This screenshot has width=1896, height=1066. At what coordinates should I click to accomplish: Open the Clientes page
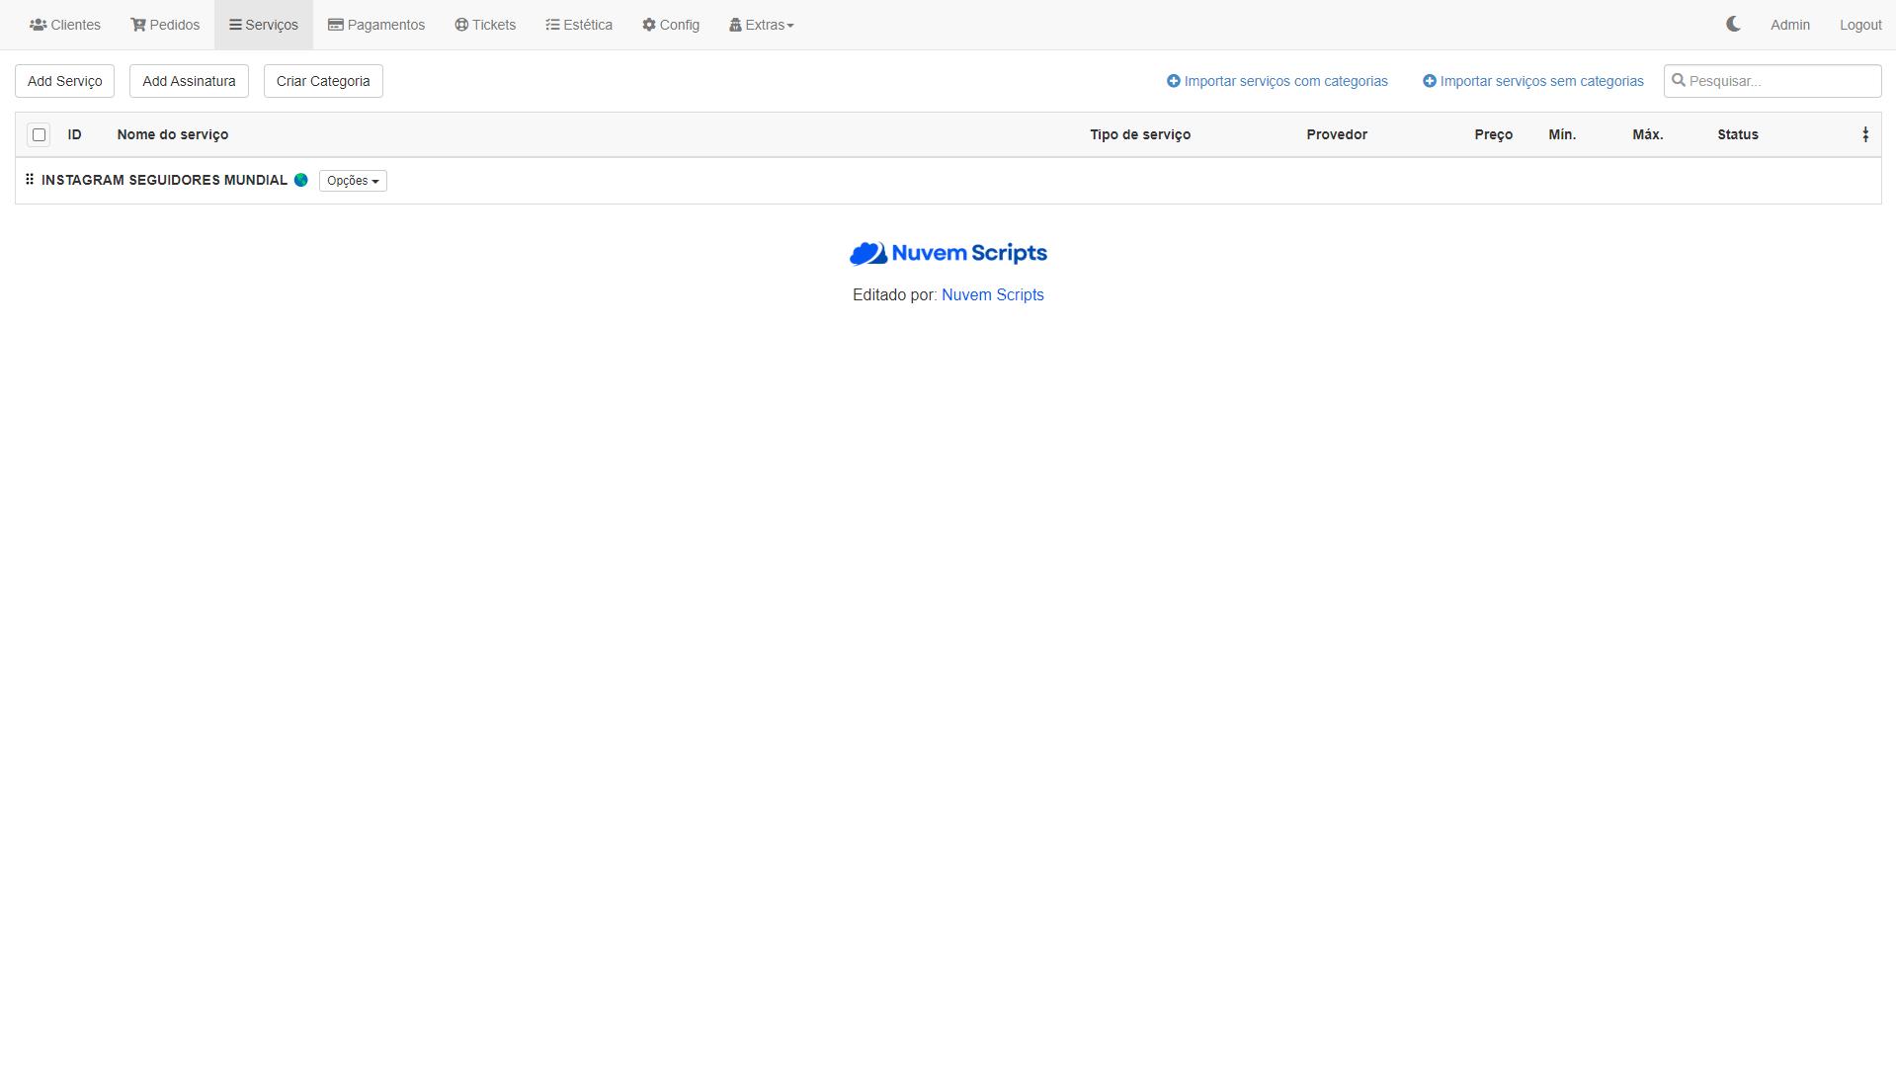[65, 25]
